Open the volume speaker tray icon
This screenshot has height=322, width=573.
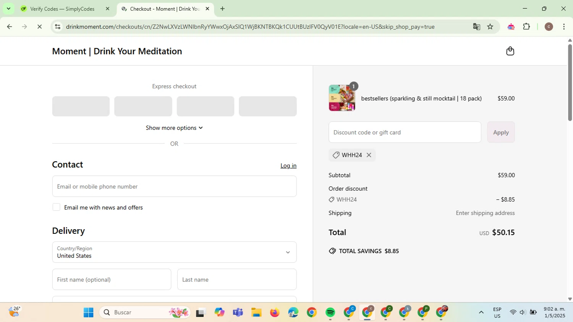tap(523, 312)
